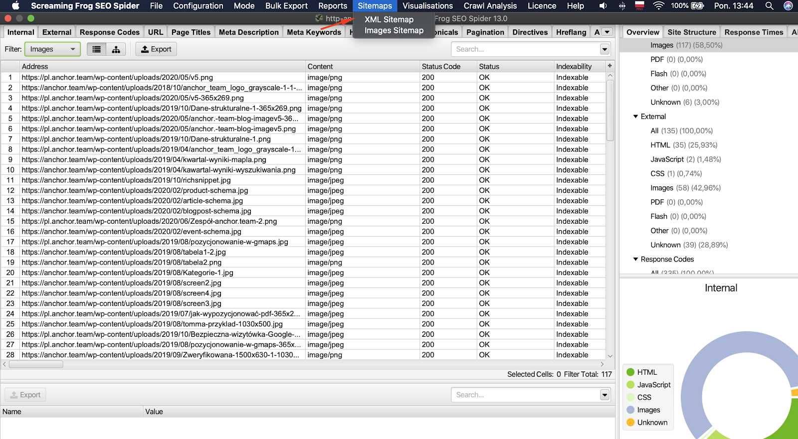Open the top search options dropdown

[605, 49]
